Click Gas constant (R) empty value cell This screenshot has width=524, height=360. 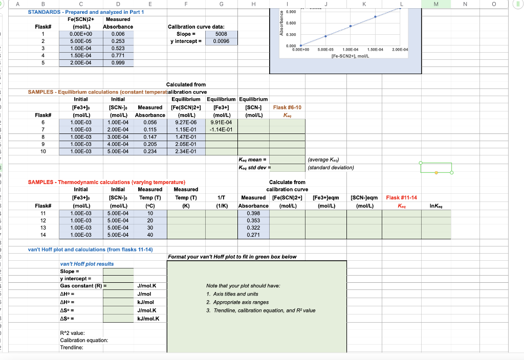(x=118, y=286)
